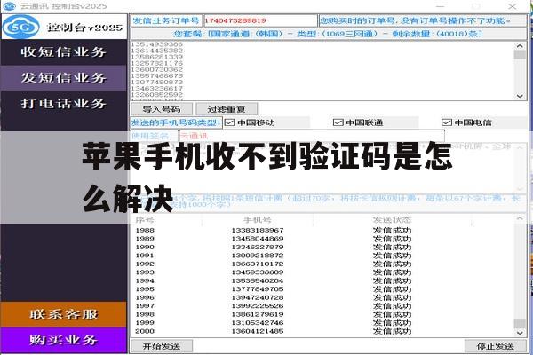Open 打电话业务 section

[x=64, y=103]
